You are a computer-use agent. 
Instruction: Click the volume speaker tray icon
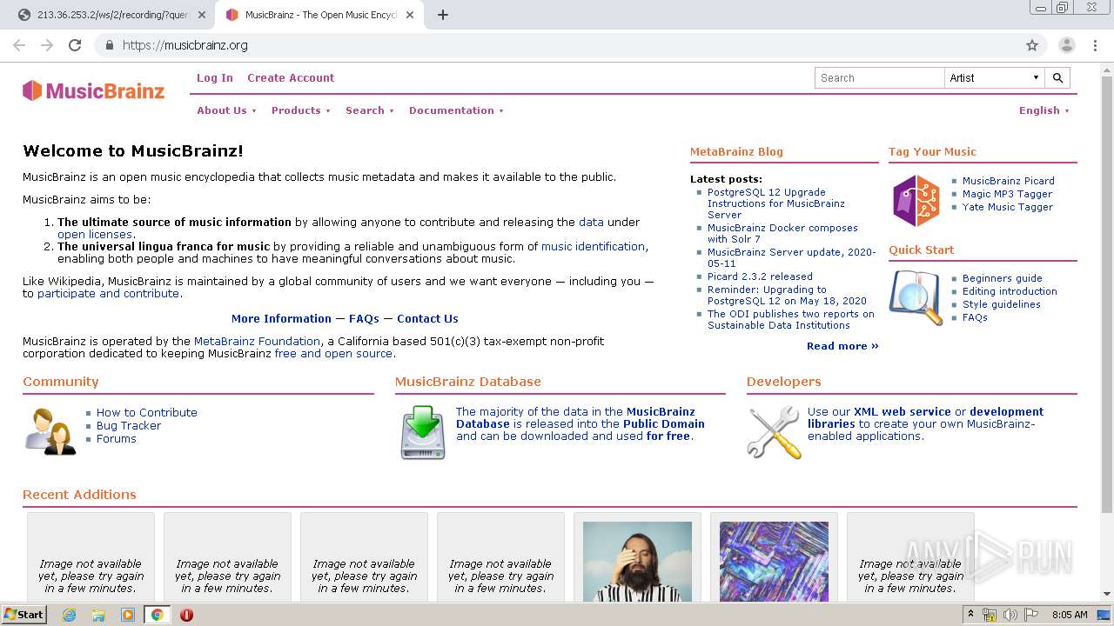click(x=1010, y=615)
